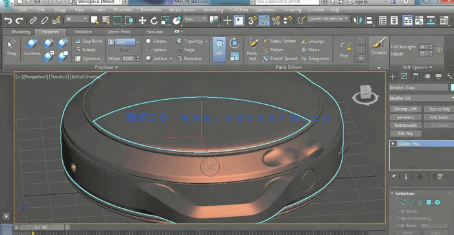Click Bind to Space Warp icon
The image size is (454, 235).
(56, 21)
